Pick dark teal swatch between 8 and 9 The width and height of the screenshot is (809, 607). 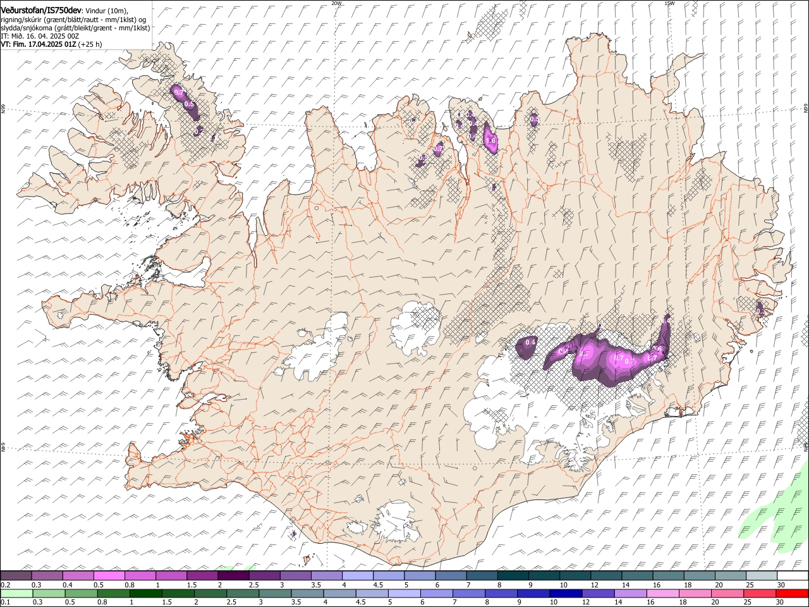point(512,576)
